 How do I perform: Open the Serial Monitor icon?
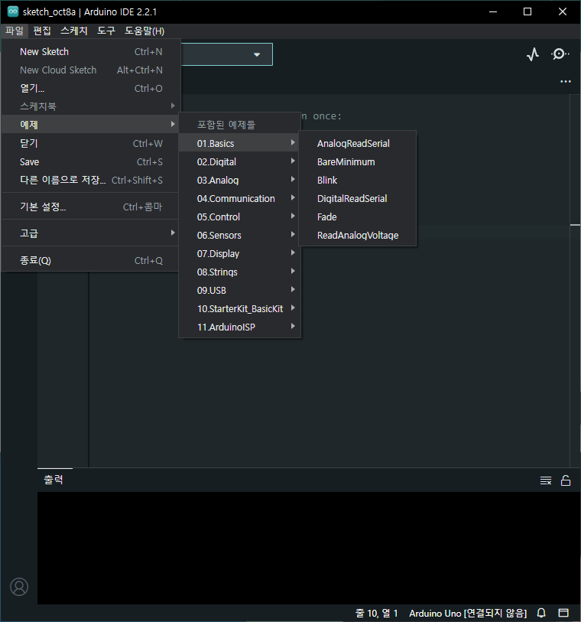point(560,54)
